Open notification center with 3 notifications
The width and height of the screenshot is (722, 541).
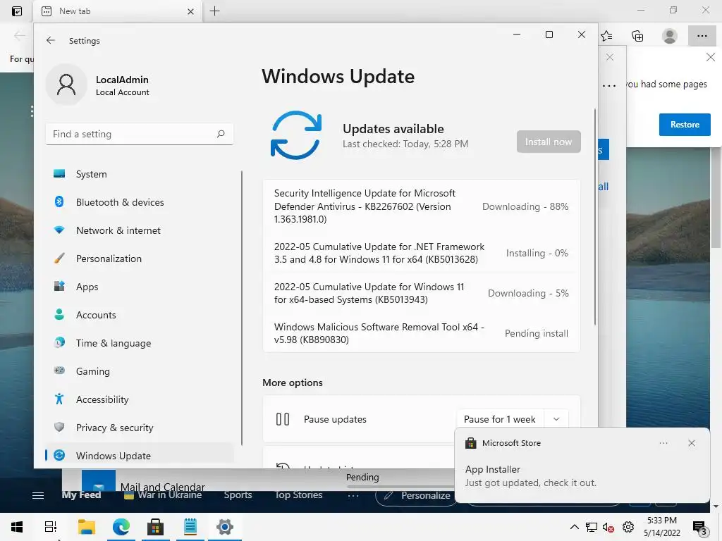point(700,528)
